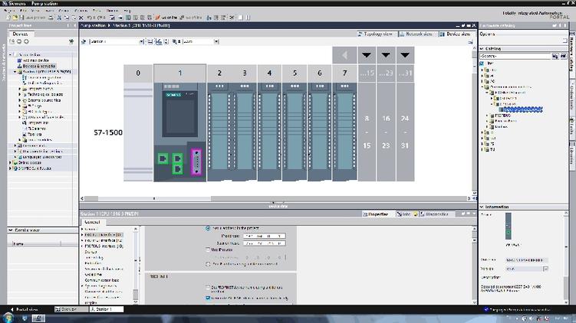The width and height of the screenshot is (576, 323).
Task: Click the Windows Start button
Action: coord(8,318)
